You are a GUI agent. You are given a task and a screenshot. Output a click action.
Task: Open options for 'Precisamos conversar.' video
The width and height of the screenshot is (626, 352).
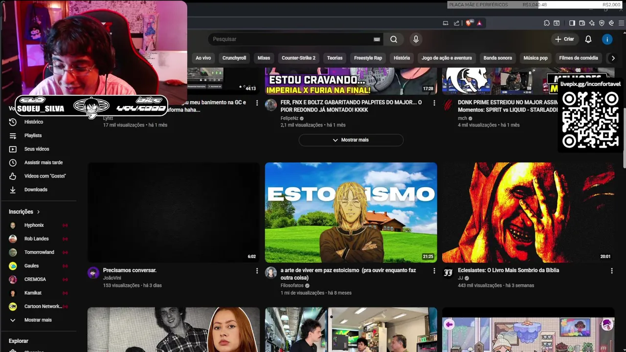[x=257, y=270]
